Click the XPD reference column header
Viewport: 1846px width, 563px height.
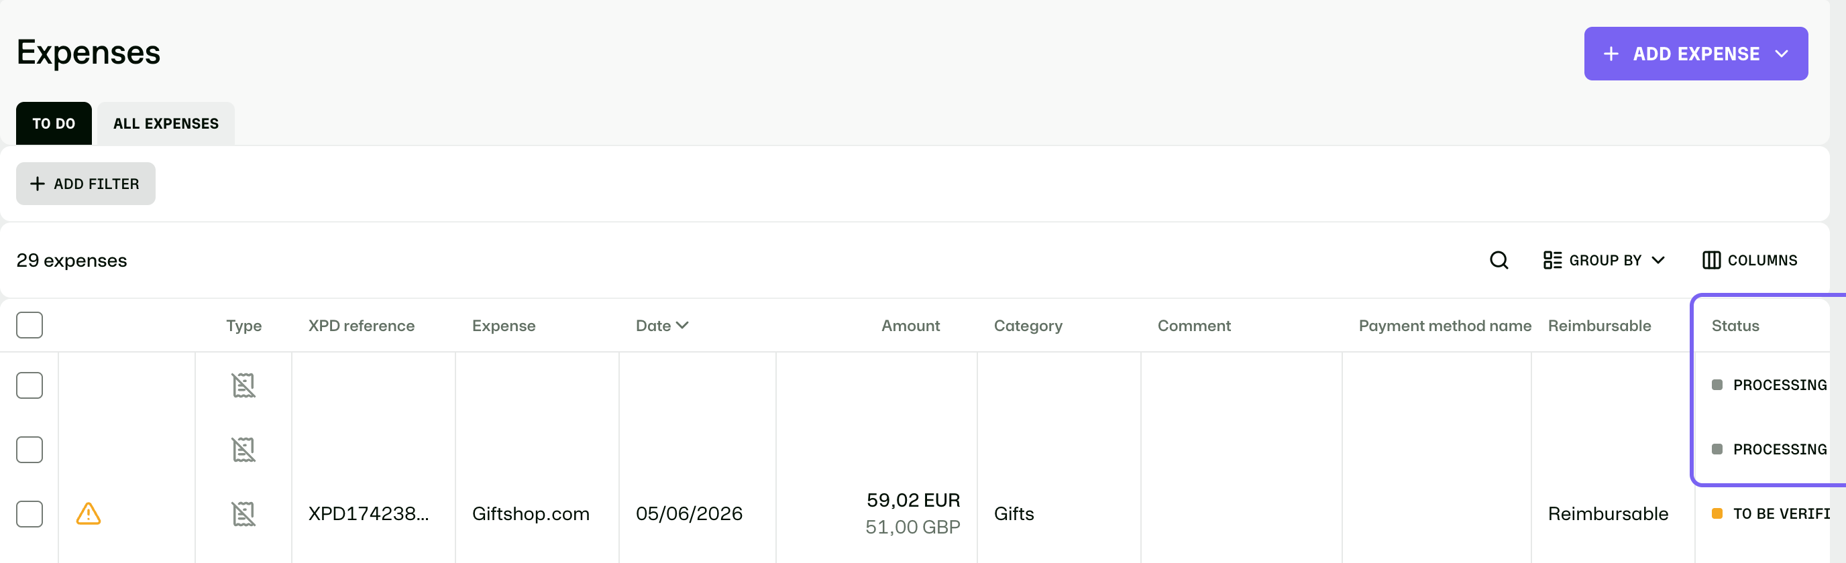click(x=361, y=326)
